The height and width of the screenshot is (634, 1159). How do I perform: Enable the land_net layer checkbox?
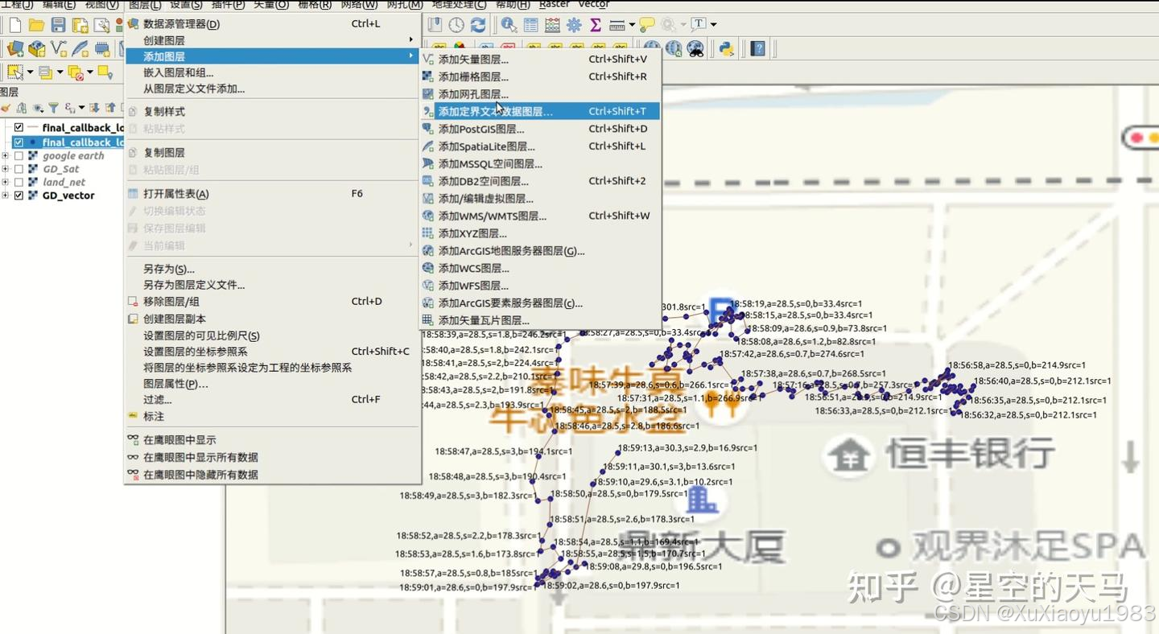[19, 182]
